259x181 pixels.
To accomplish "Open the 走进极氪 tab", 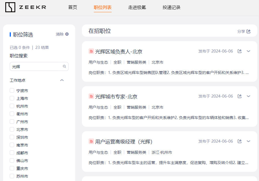I will click(137, 8).
